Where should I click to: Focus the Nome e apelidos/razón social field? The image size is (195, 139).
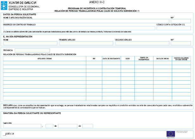(x=86, y=21)
